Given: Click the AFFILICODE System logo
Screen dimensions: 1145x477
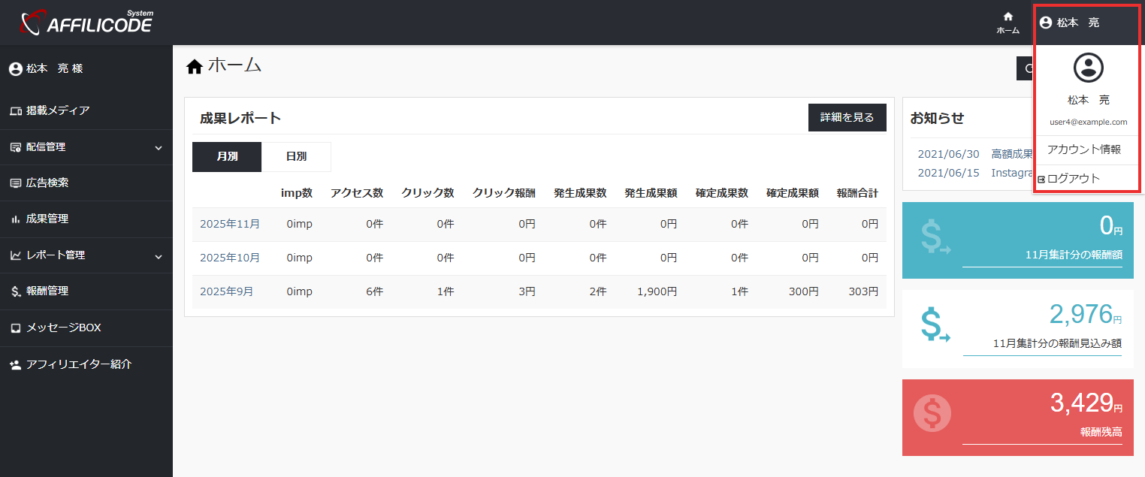Looking at the screenshot, I should (x=86, y=23).
